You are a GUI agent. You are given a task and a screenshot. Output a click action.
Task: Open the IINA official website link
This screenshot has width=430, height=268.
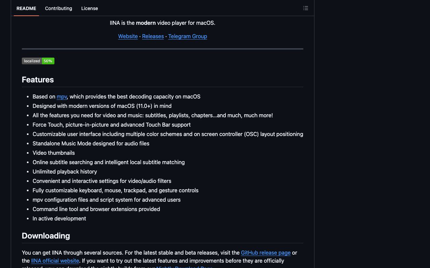pos(55,261)
